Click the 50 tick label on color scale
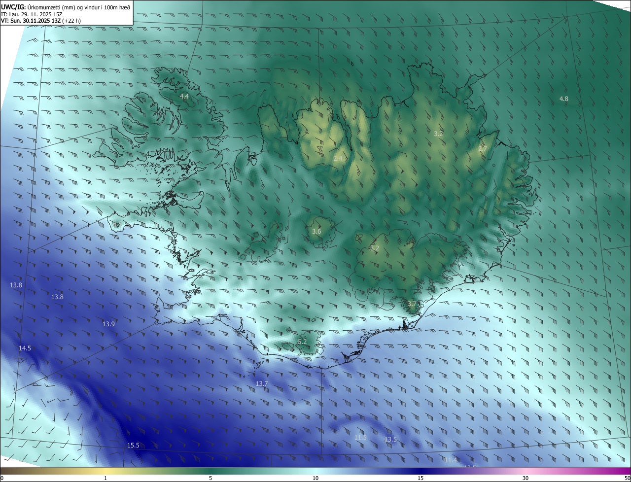Image resolution: width=631 pixels, height=482 pixels. (627, 478)
